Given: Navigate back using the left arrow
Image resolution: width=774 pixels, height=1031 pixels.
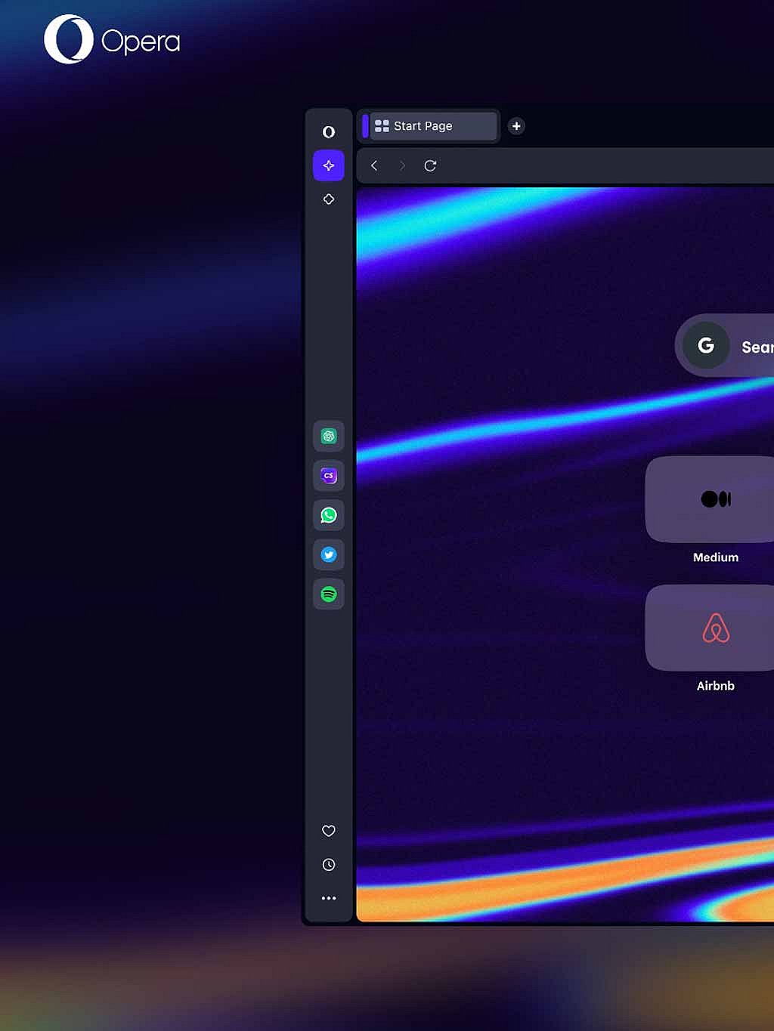Looking at the screenshot, I should click(374, 166).
